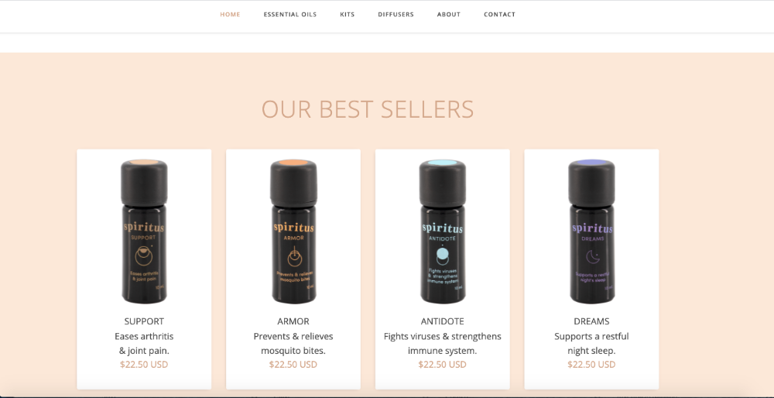Click the Support product's $22.50 USD price
The height and width of the screenshot is (398, 774).
tap(144, 365)
